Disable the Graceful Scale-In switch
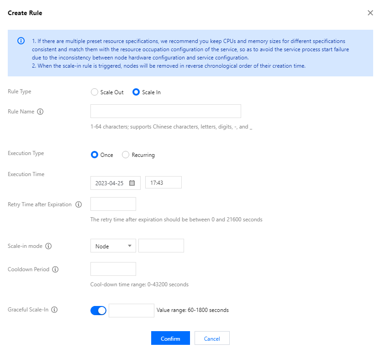Image resolution: width=380 pixels, height=354 pixels. tap(98, 311)
